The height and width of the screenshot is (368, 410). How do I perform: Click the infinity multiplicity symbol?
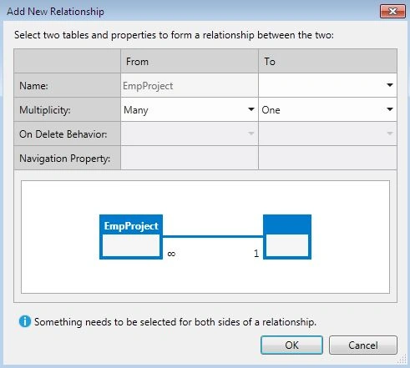pos(171,254)
